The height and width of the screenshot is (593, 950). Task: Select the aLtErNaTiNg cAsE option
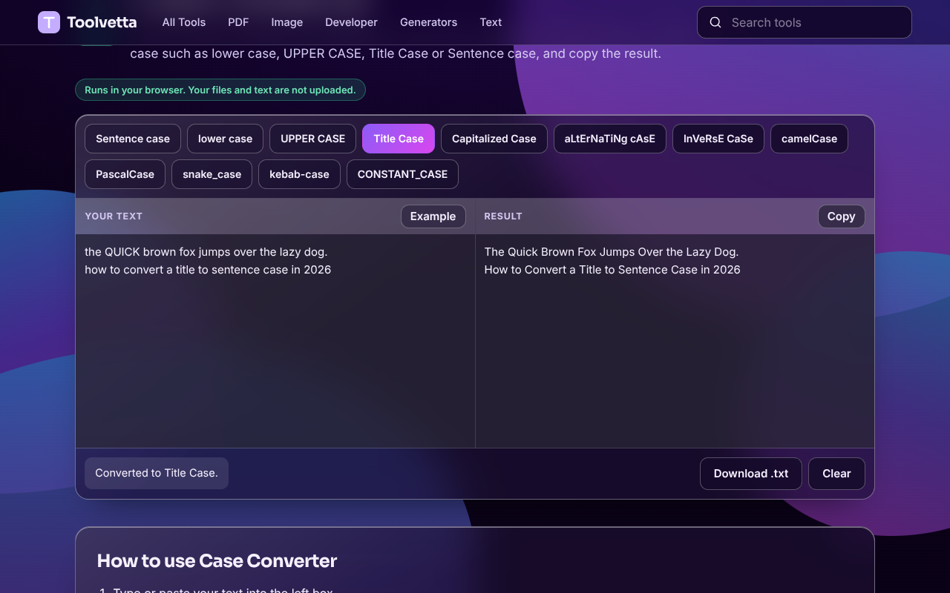[610, 139]
